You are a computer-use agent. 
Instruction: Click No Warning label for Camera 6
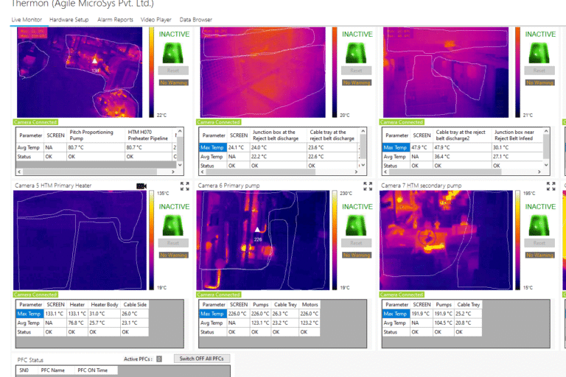[x=357, y=255]
